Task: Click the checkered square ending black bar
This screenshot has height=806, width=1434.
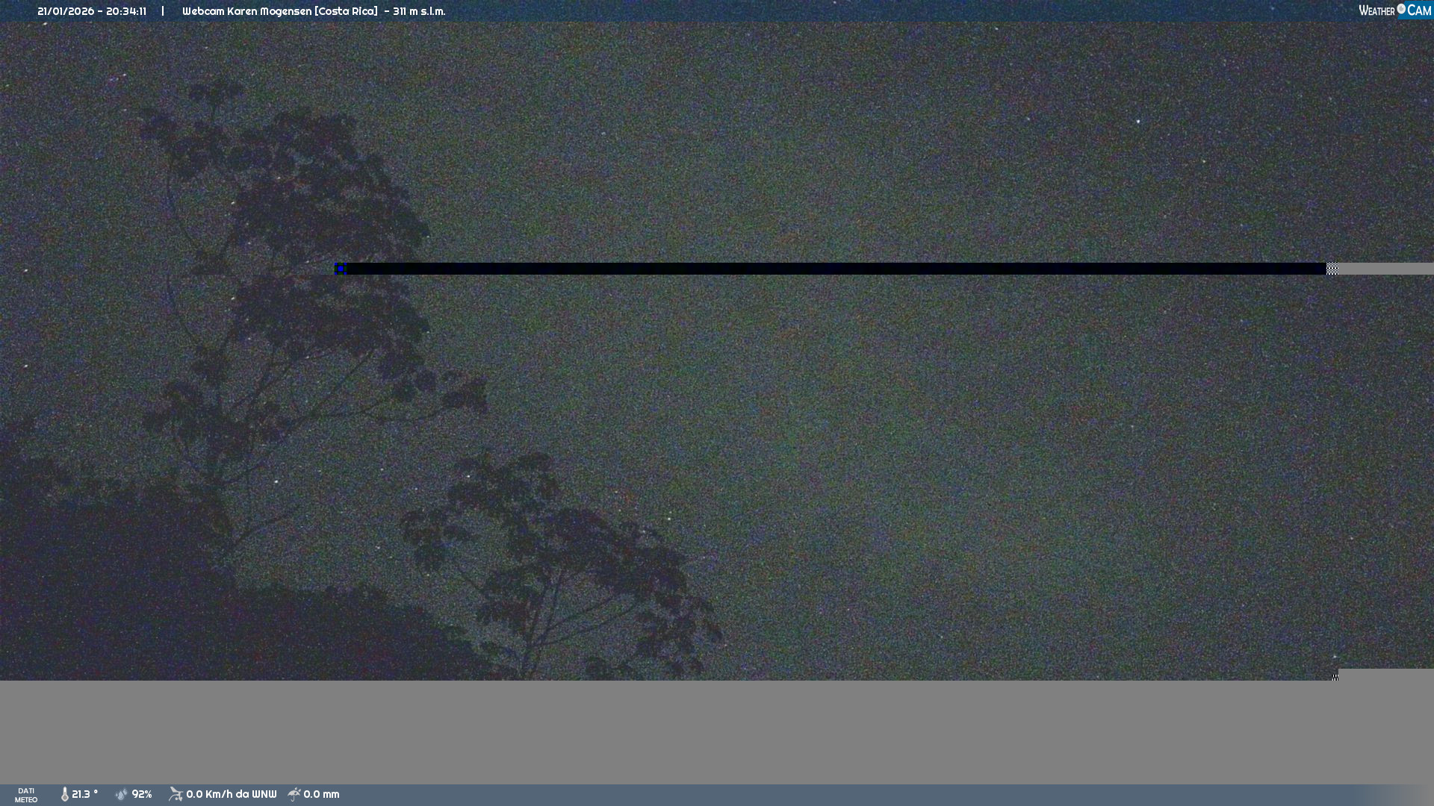Action: 1332,269
